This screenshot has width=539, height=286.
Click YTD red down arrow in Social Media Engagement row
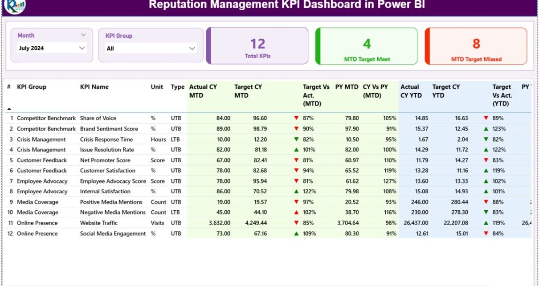[486, 234]
